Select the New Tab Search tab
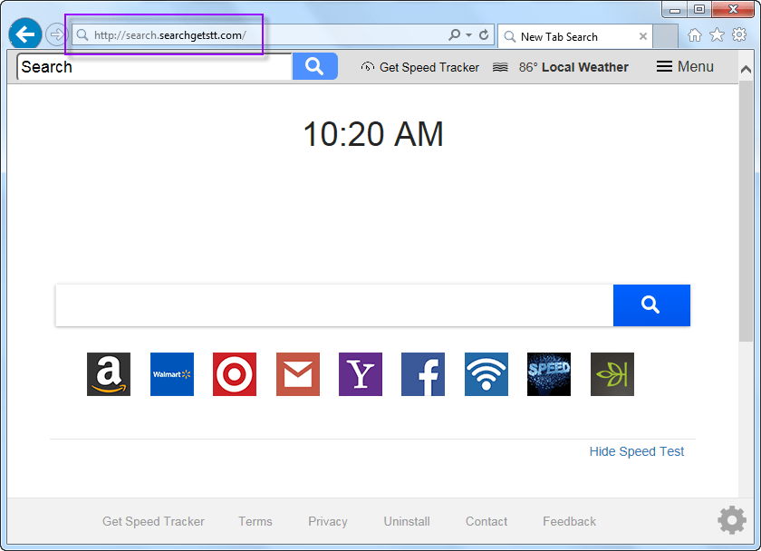This screenshot has height=551, width=761. (x=575, y=36)
